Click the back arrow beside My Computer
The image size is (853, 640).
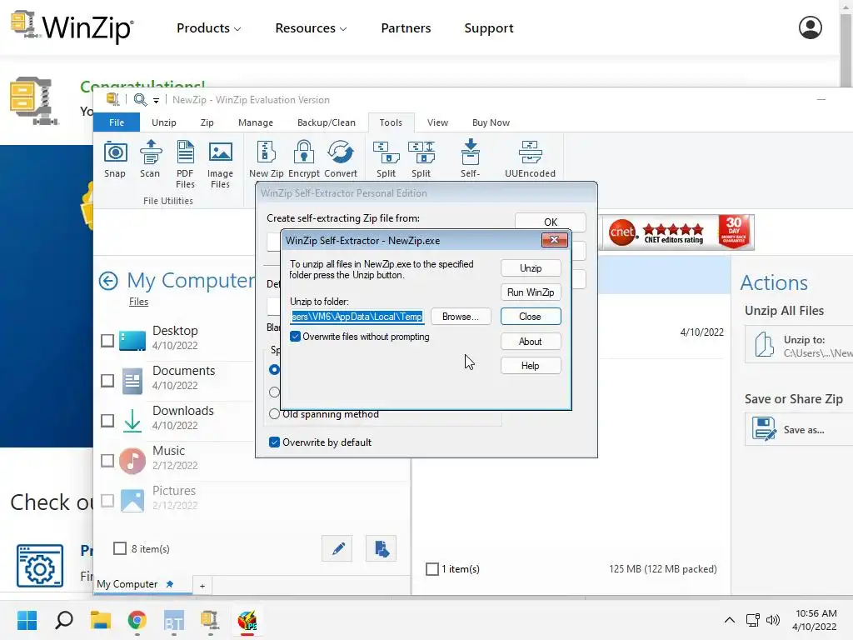click(x=108, y=281)
